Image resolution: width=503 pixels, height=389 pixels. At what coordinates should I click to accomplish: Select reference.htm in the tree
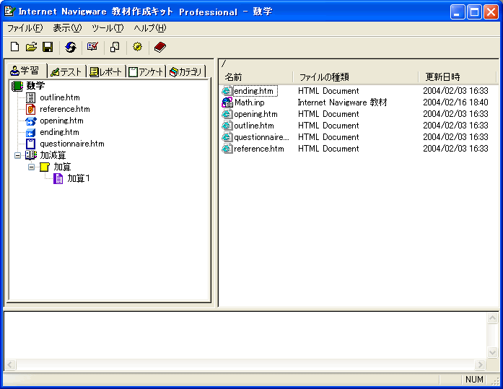pyautogui.click(x=65, y=109)
